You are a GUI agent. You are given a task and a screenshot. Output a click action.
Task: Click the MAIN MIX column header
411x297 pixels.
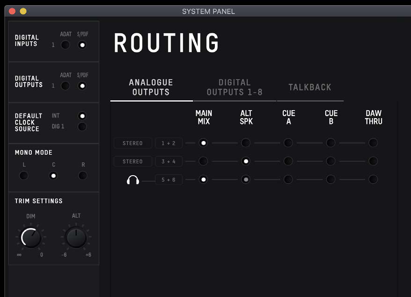pos(204,117)
